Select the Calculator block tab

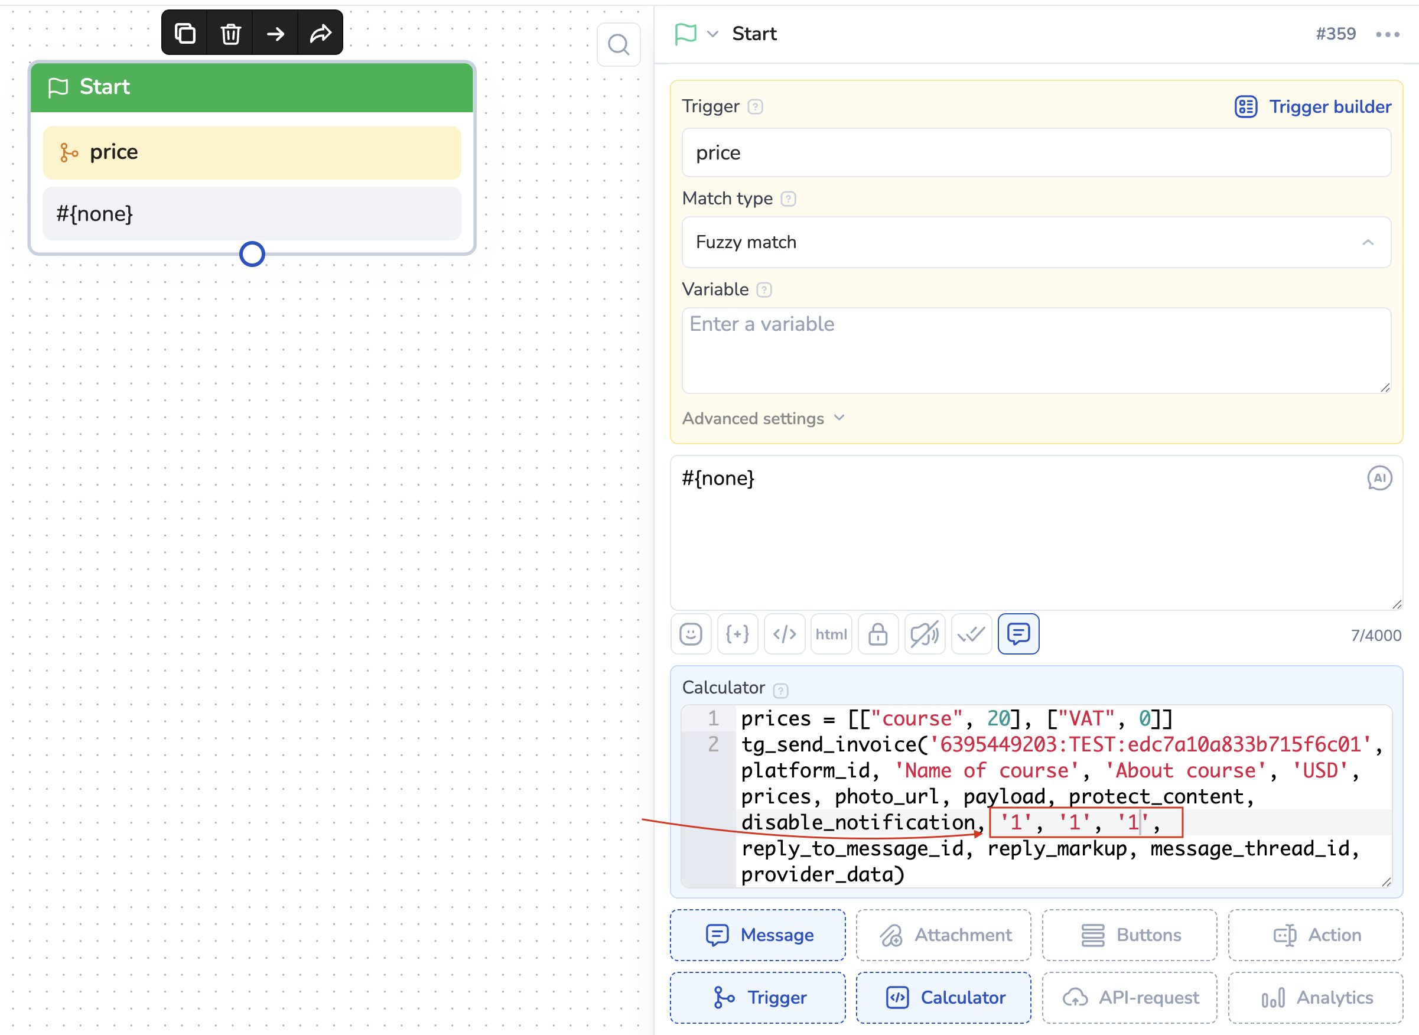click(943, 997)
